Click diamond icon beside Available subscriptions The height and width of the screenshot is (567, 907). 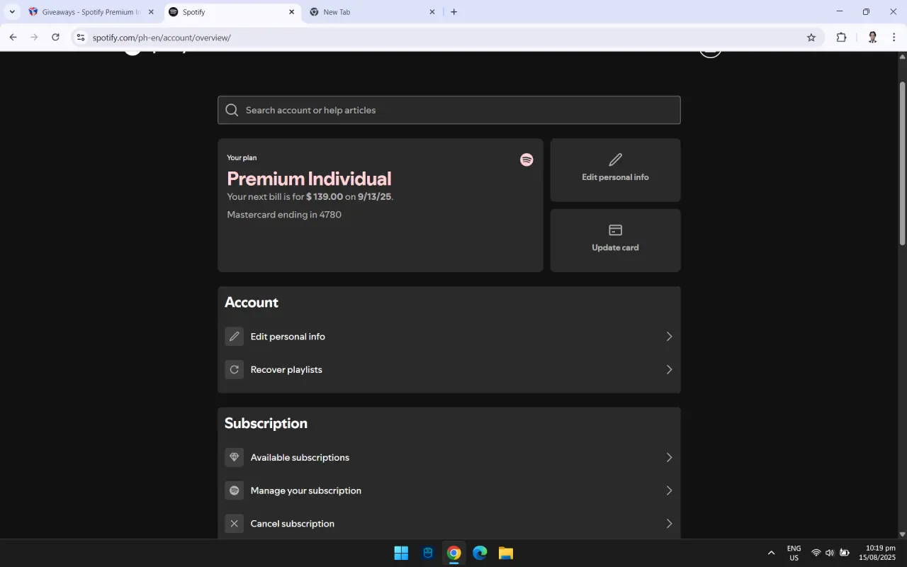tap(235, 458)
